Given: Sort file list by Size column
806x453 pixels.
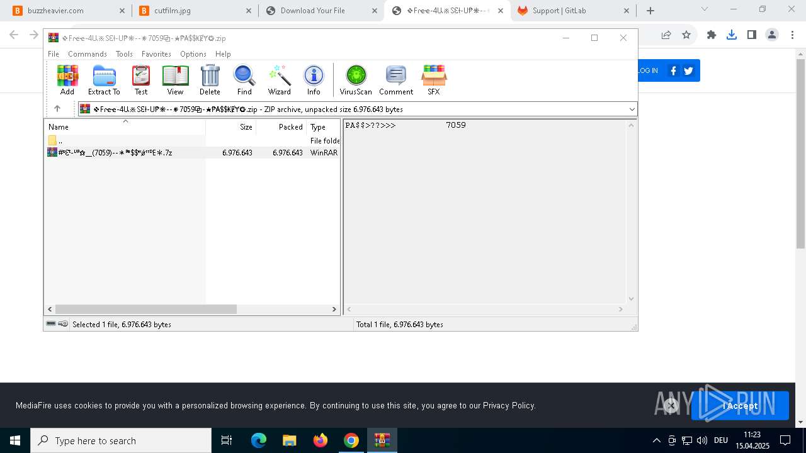Looking at the screenshot, I should [231, 127].
